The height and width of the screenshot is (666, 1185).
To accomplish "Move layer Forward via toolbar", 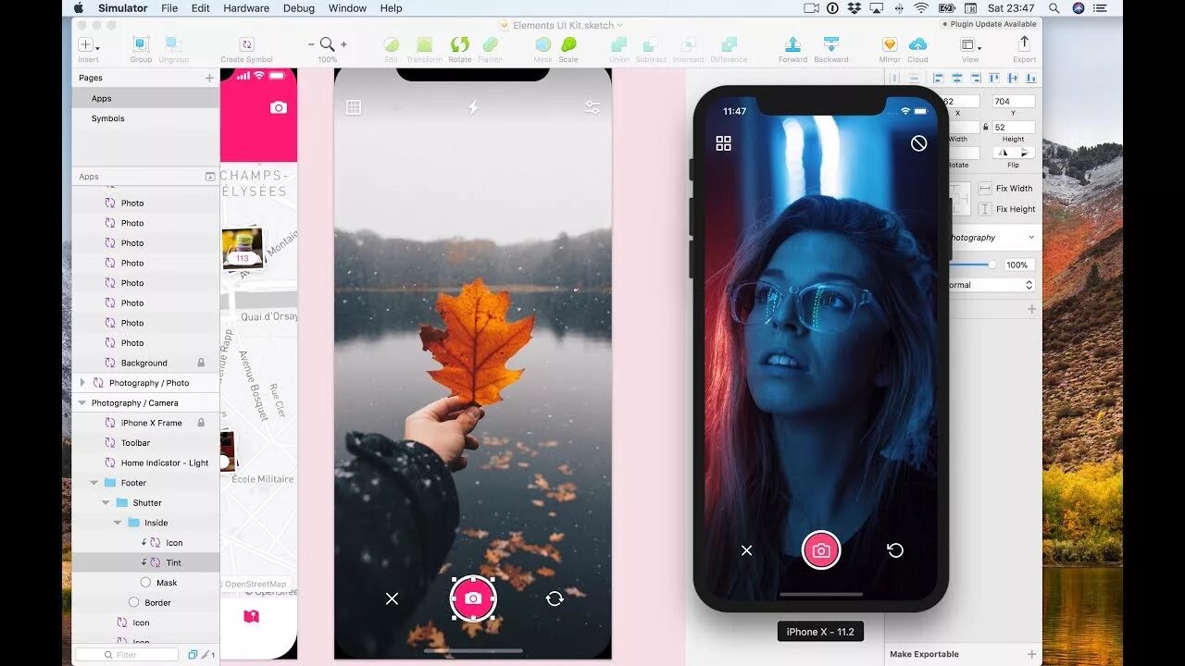I will (x=792, y=44).
